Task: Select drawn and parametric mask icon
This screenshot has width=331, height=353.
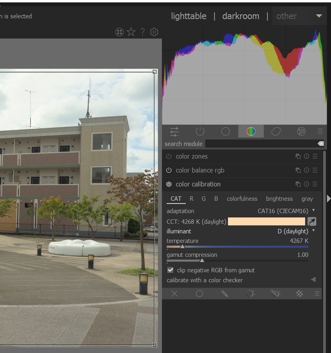Action: (275, 293)
